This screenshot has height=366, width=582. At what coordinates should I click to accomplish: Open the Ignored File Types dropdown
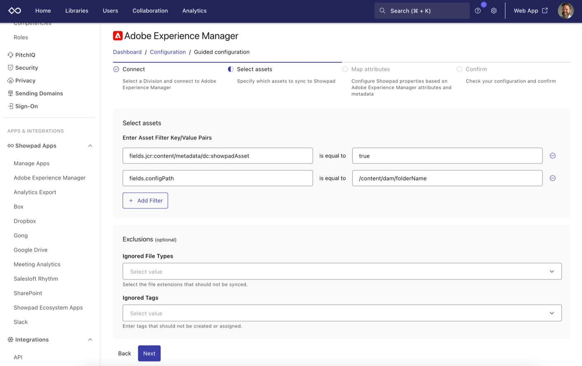click(x=342, y=271)
